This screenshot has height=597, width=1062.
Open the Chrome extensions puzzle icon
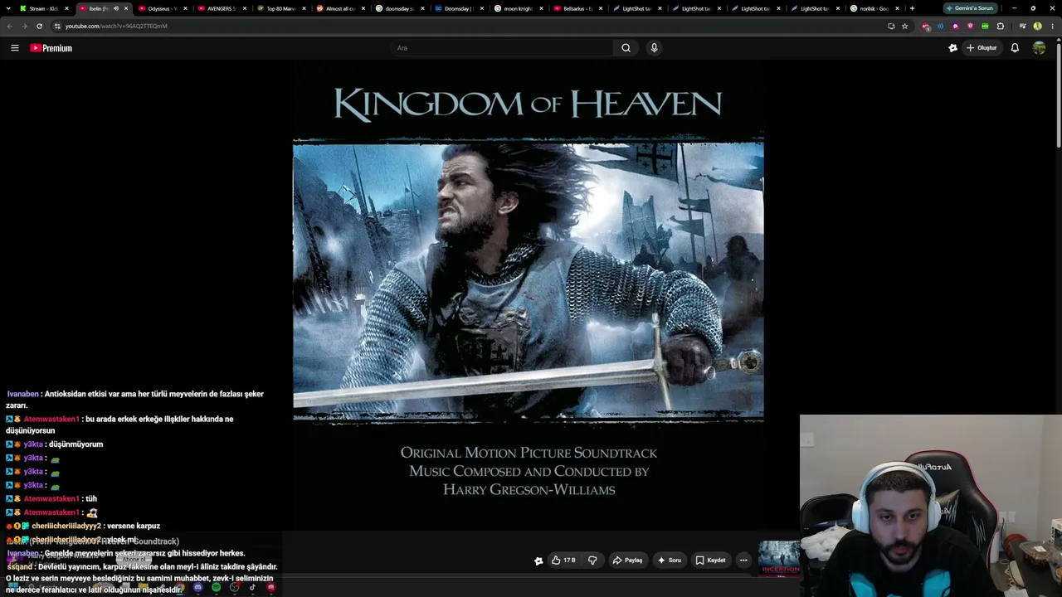[1000, 26]
